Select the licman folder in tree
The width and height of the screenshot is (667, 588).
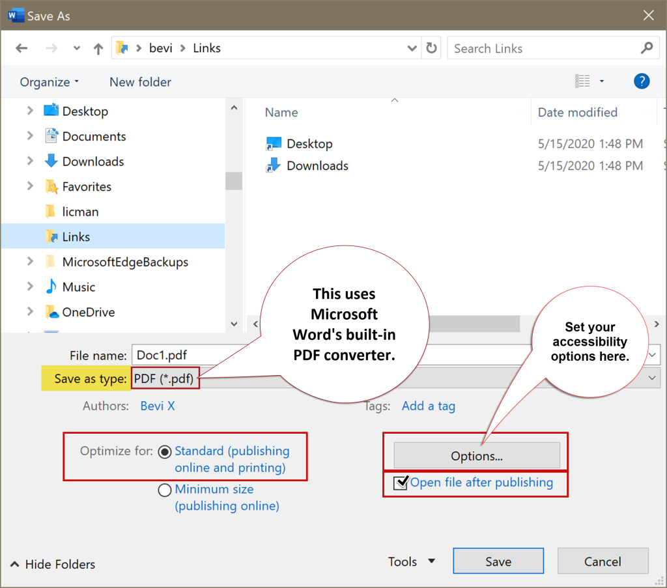(80, 212)
